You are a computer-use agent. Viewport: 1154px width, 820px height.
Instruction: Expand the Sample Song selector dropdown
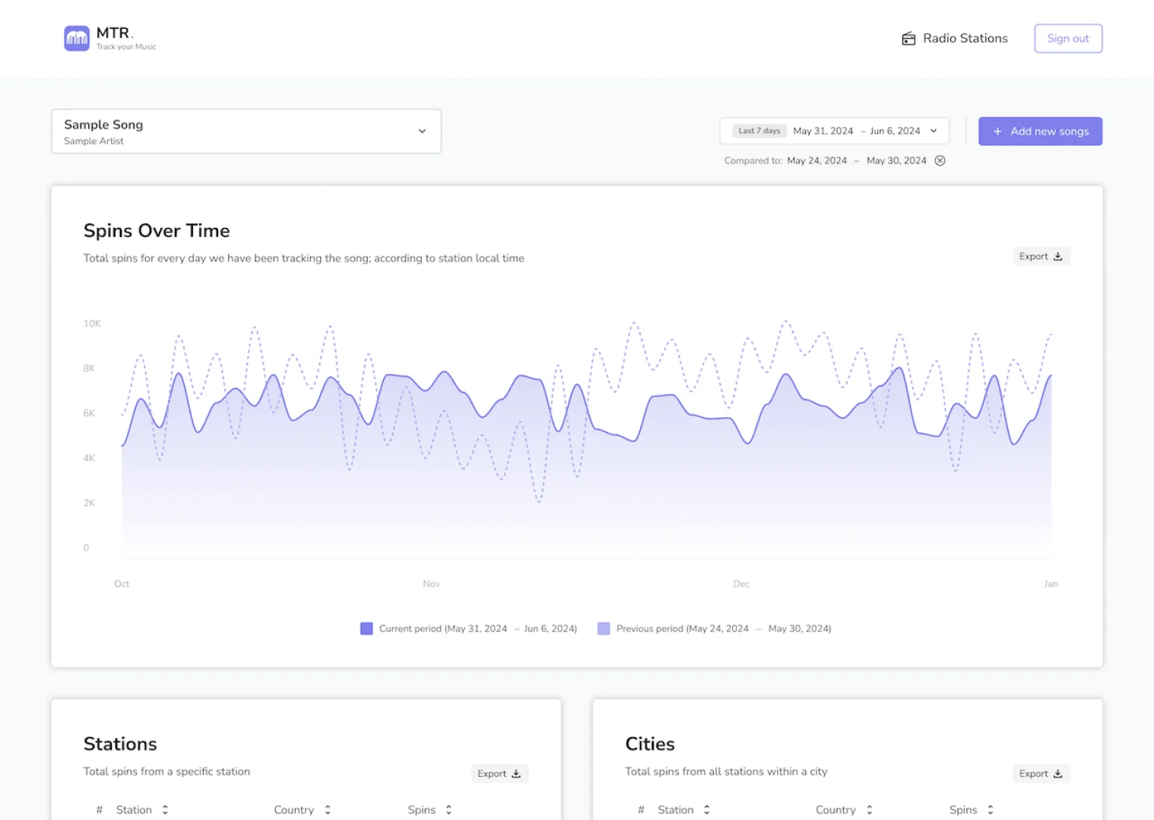pos(423,131)
